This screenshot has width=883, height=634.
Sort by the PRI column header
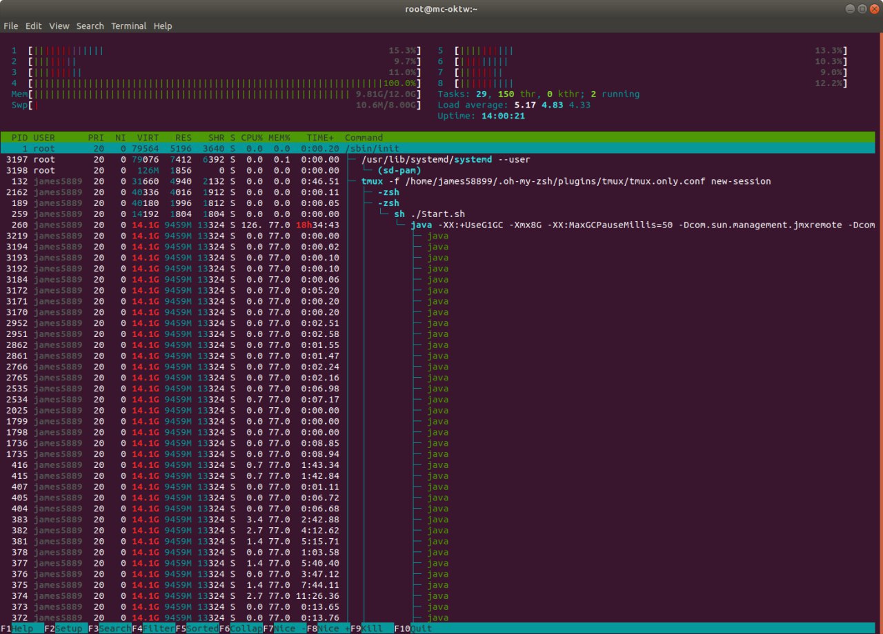click(x=96, y=138)
